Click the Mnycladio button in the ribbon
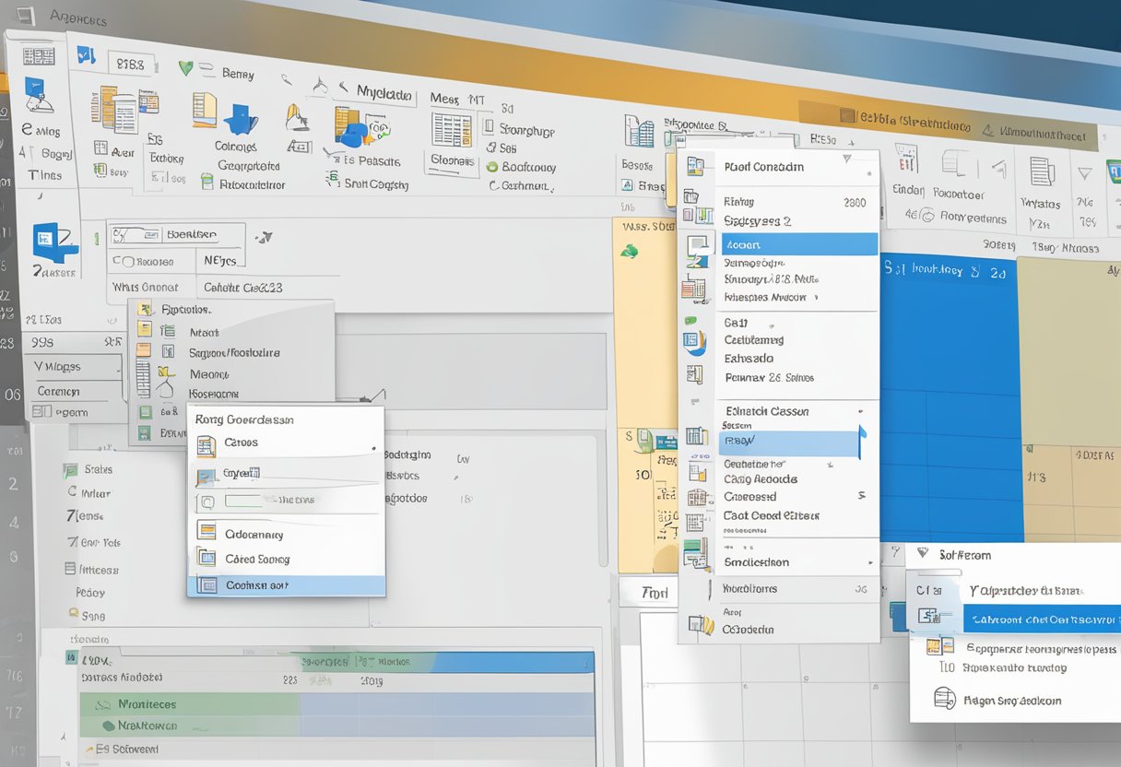1121x767 pixels. coord(383,93)
